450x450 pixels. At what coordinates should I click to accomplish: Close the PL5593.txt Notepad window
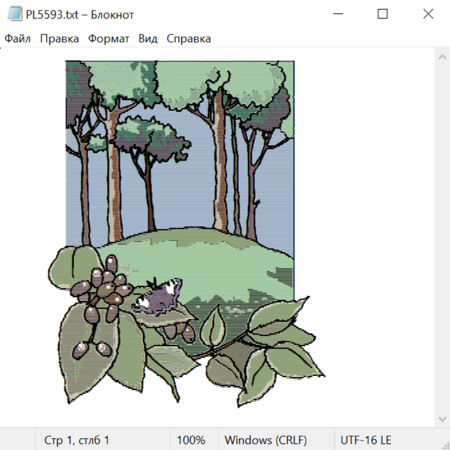[428, 14]
